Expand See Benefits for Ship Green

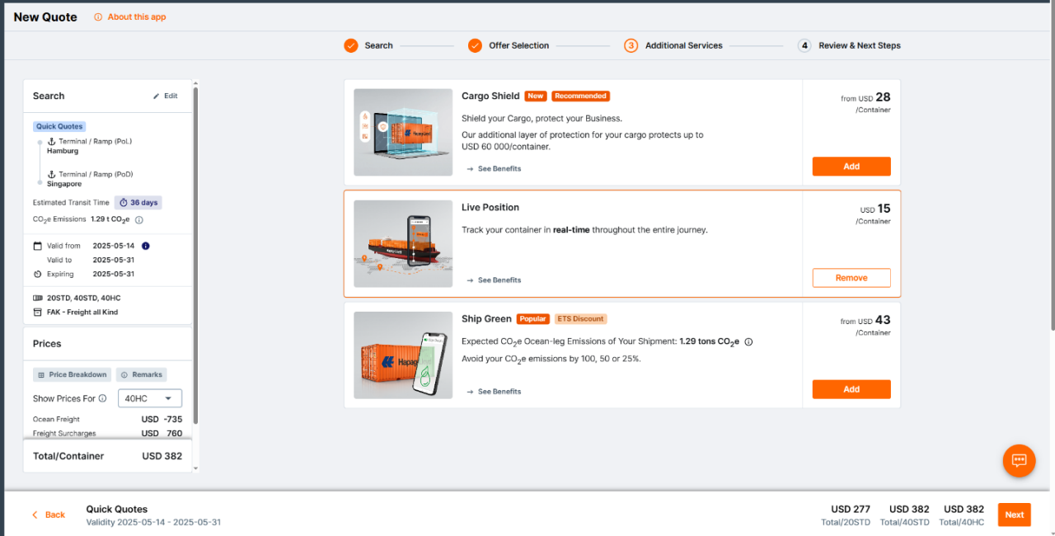coord(494,392)
